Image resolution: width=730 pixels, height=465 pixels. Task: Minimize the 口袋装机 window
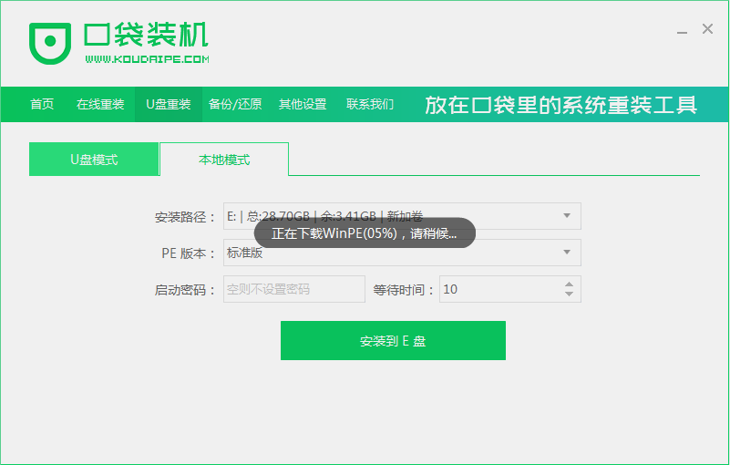click(682, 31)
